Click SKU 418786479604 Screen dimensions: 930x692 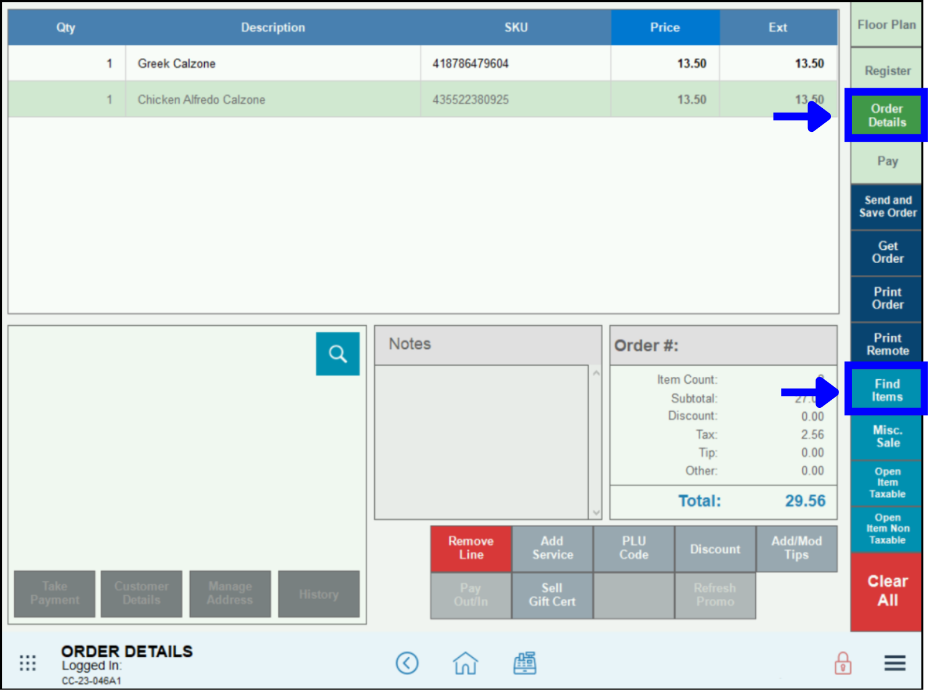(x=471, y=63)
